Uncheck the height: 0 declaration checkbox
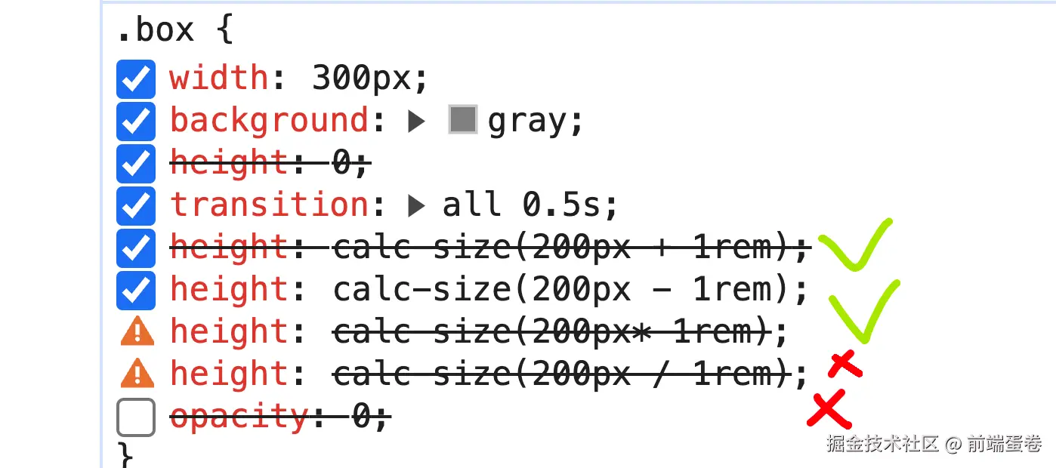The width and height of the screenshot is (1056, 468). pos(136,163)
